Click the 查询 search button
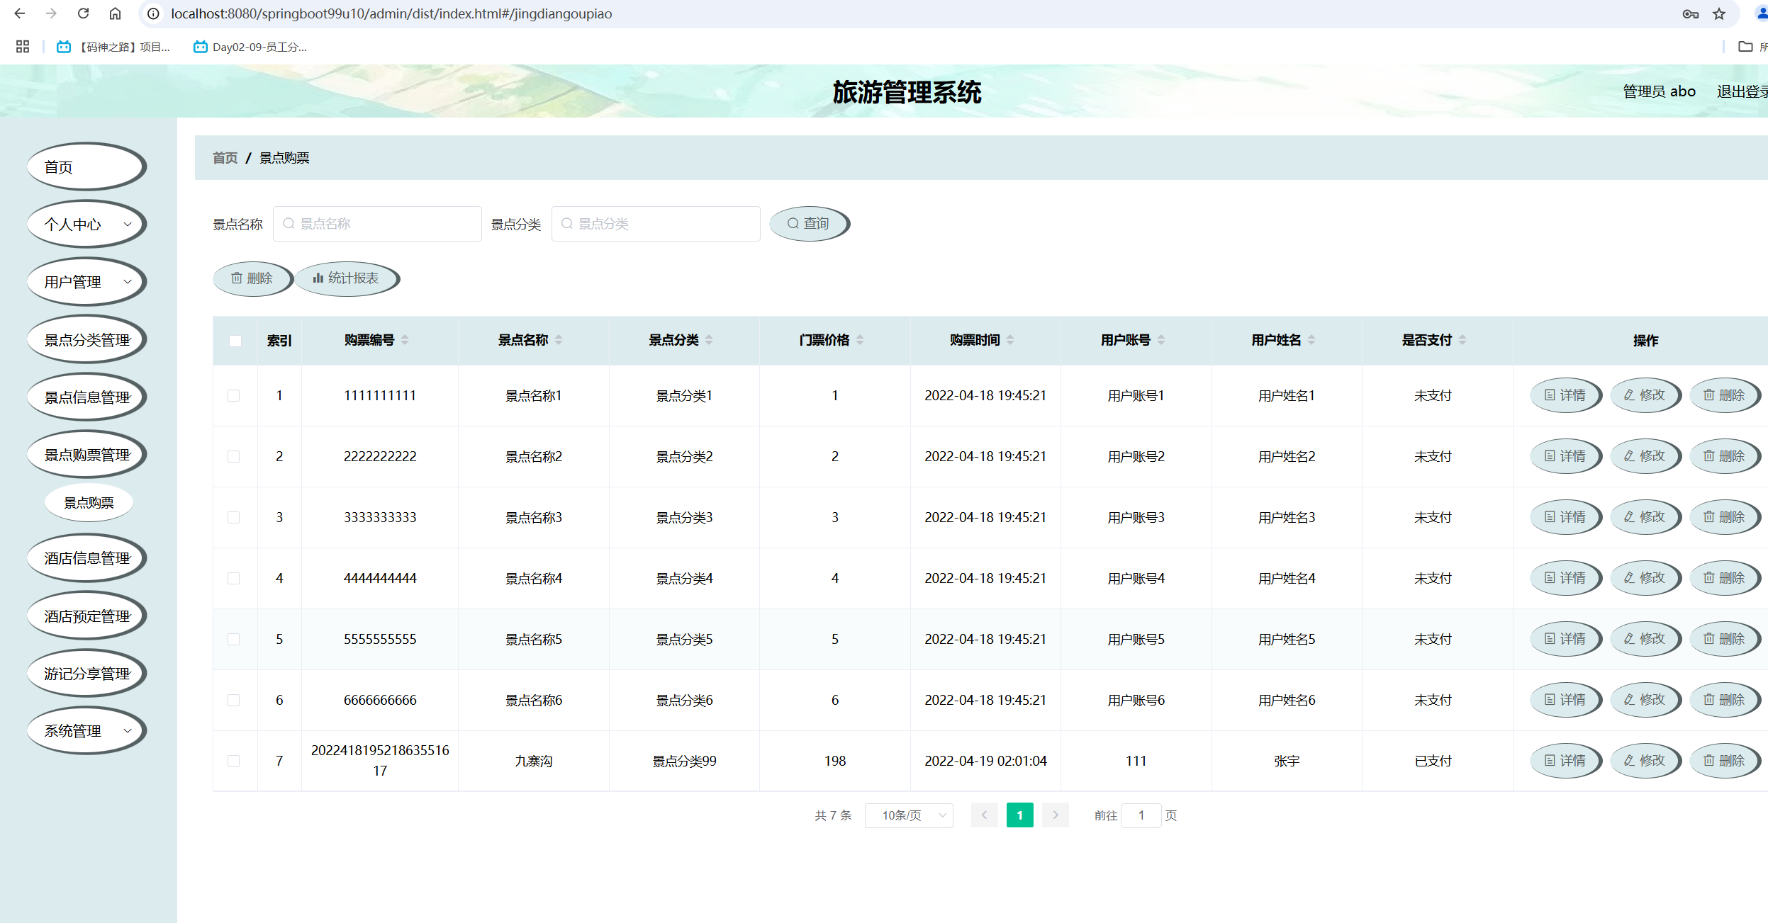The height and width of the screenshot is (923, 1768). click(808, 224)
